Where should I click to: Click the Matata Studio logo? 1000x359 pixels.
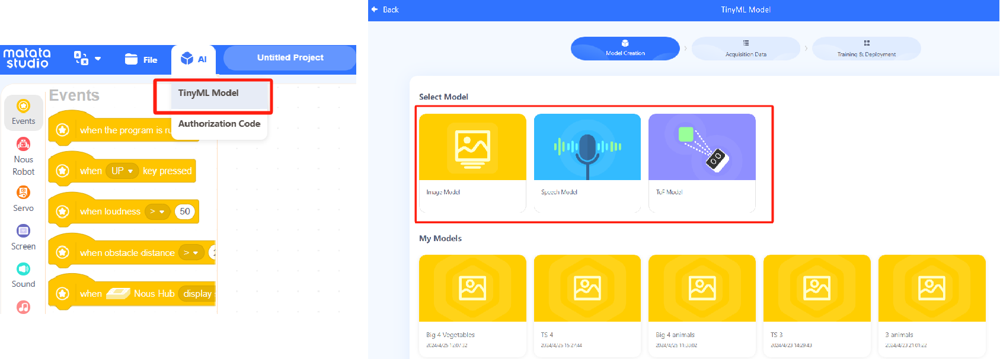(x=27, y=58)
